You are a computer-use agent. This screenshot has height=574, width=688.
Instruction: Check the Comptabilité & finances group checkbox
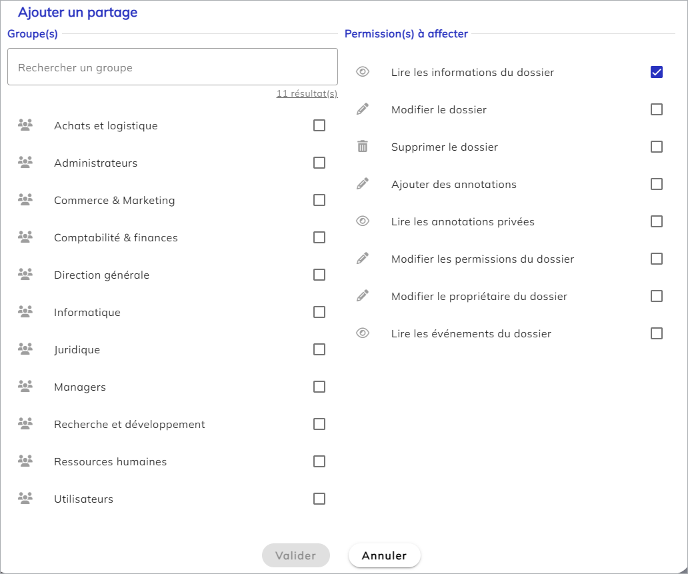[x=319, y=237]
